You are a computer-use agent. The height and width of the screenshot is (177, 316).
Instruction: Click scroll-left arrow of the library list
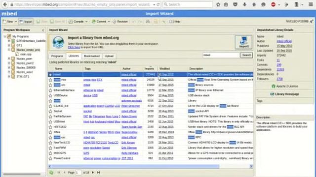pos(50,166)
